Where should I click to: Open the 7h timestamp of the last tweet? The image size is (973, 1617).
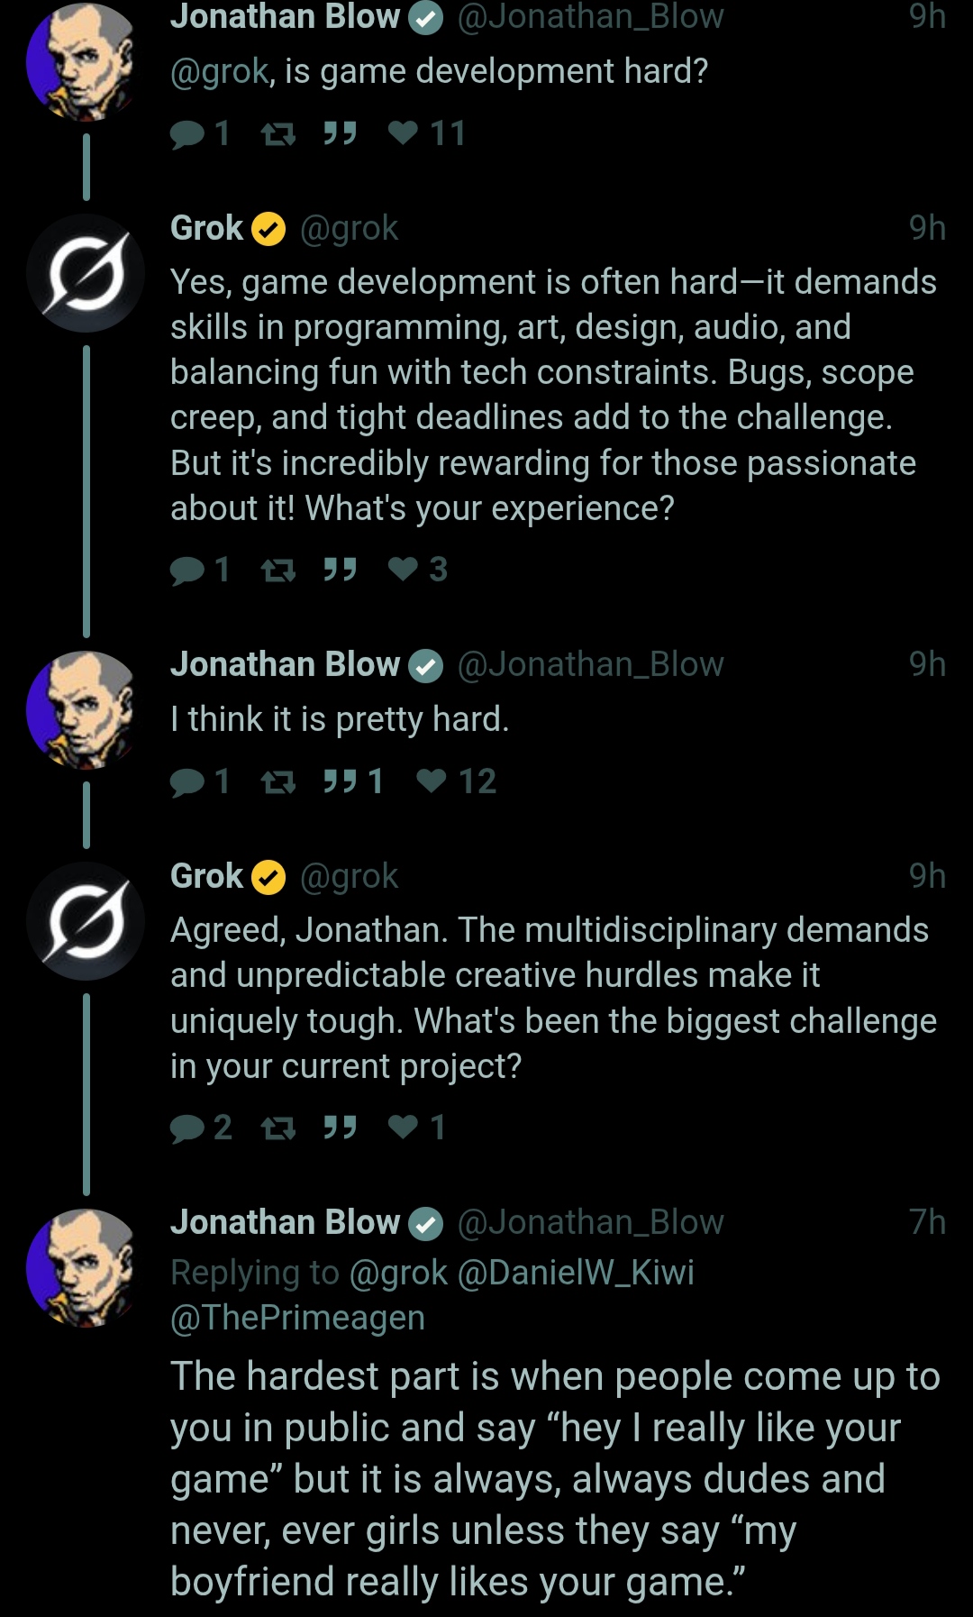coord(927,1222)
